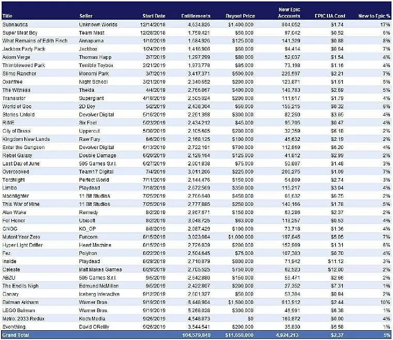Image resolution: width=393 pixels, height=340 pixels.
Task: Click What Remains of Edith Finch cell
Action: click(35, 41)
